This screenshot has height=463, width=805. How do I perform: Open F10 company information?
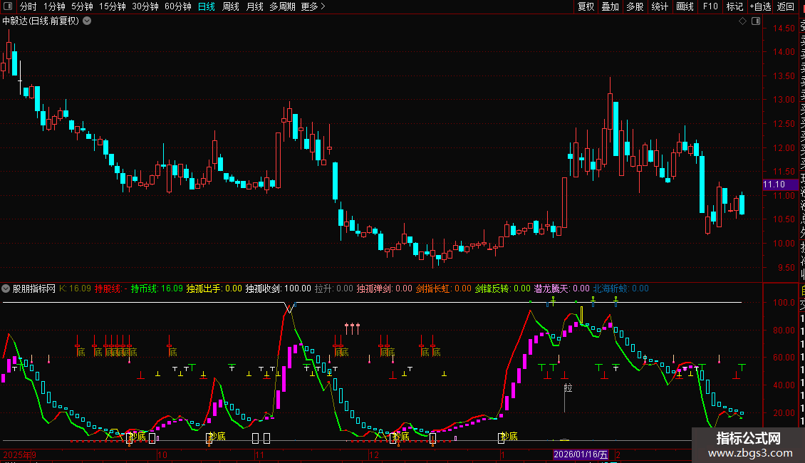click(710, 6)
